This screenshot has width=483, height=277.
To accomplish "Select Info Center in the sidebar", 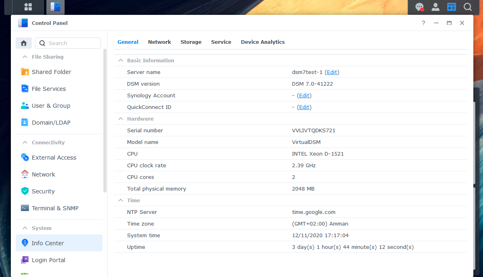I will pyautogui.click(x=59, y=243).
